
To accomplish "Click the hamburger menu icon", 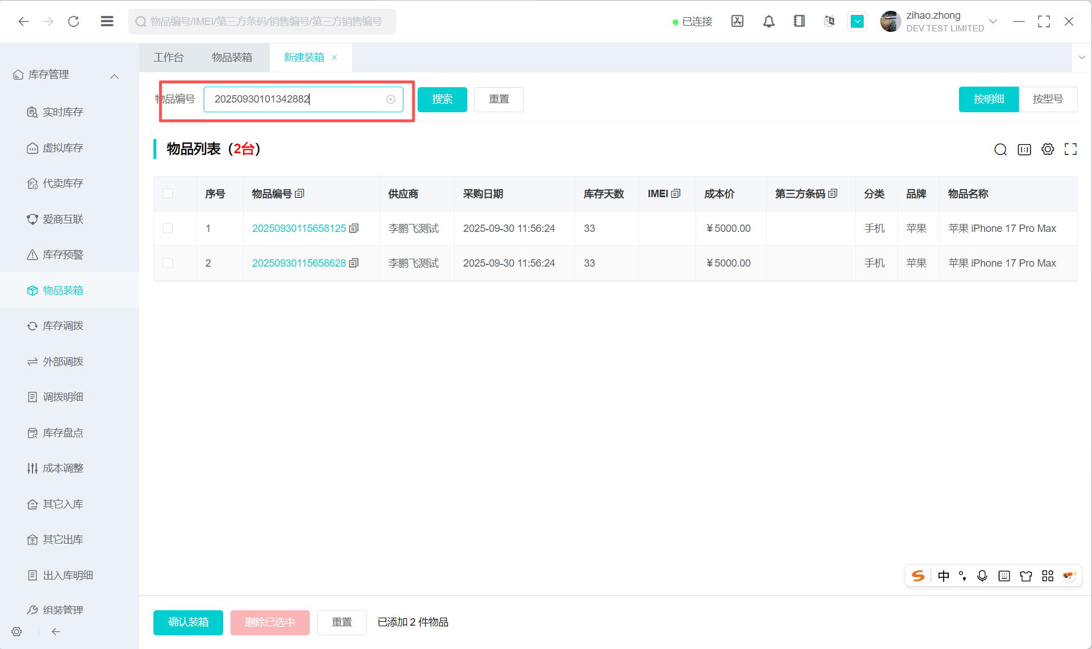I will coord(107,22).
